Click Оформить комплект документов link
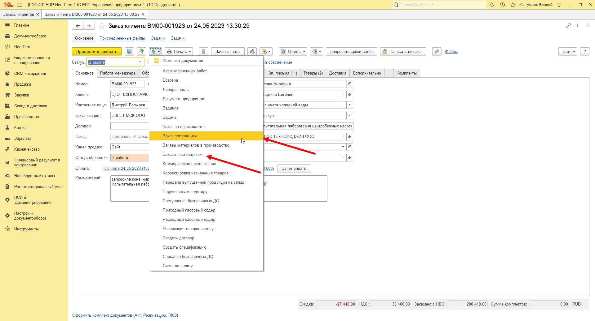This screenshot has height=321, width=595. [x=102, y=315]
